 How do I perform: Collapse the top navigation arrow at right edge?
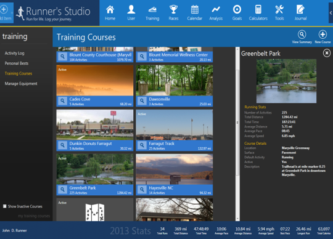point(331,13)
